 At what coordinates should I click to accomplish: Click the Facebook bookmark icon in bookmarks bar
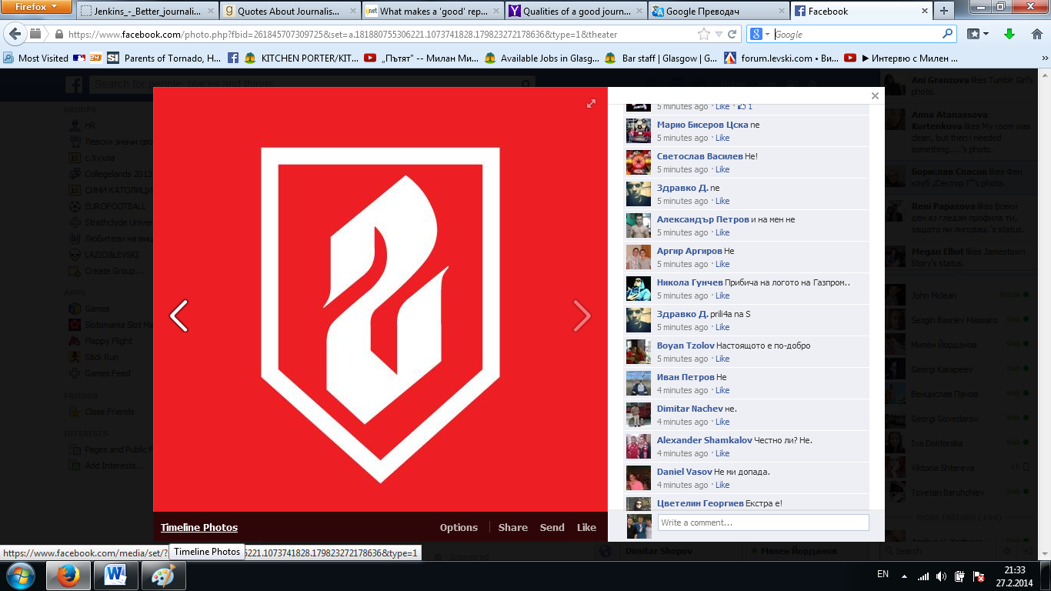click(233, 58)
